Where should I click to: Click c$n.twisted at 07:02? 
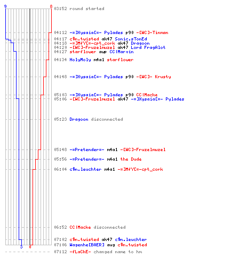coord(84,239)
